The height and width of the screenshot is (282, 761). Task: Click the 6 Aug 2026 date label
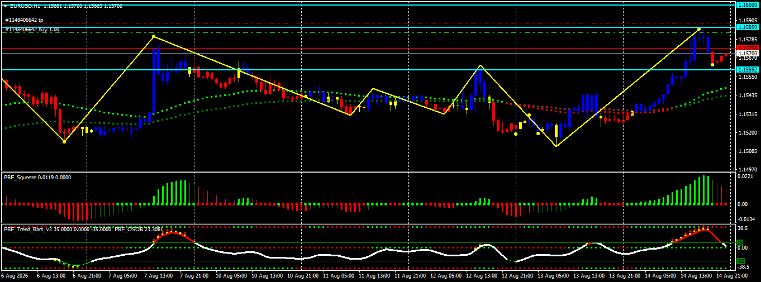tap(13, 276)
